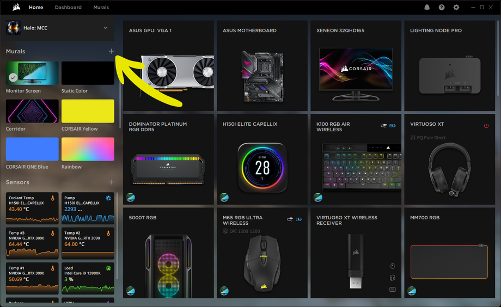Open the MM700 RGB mousepad card

pos(450,253)
